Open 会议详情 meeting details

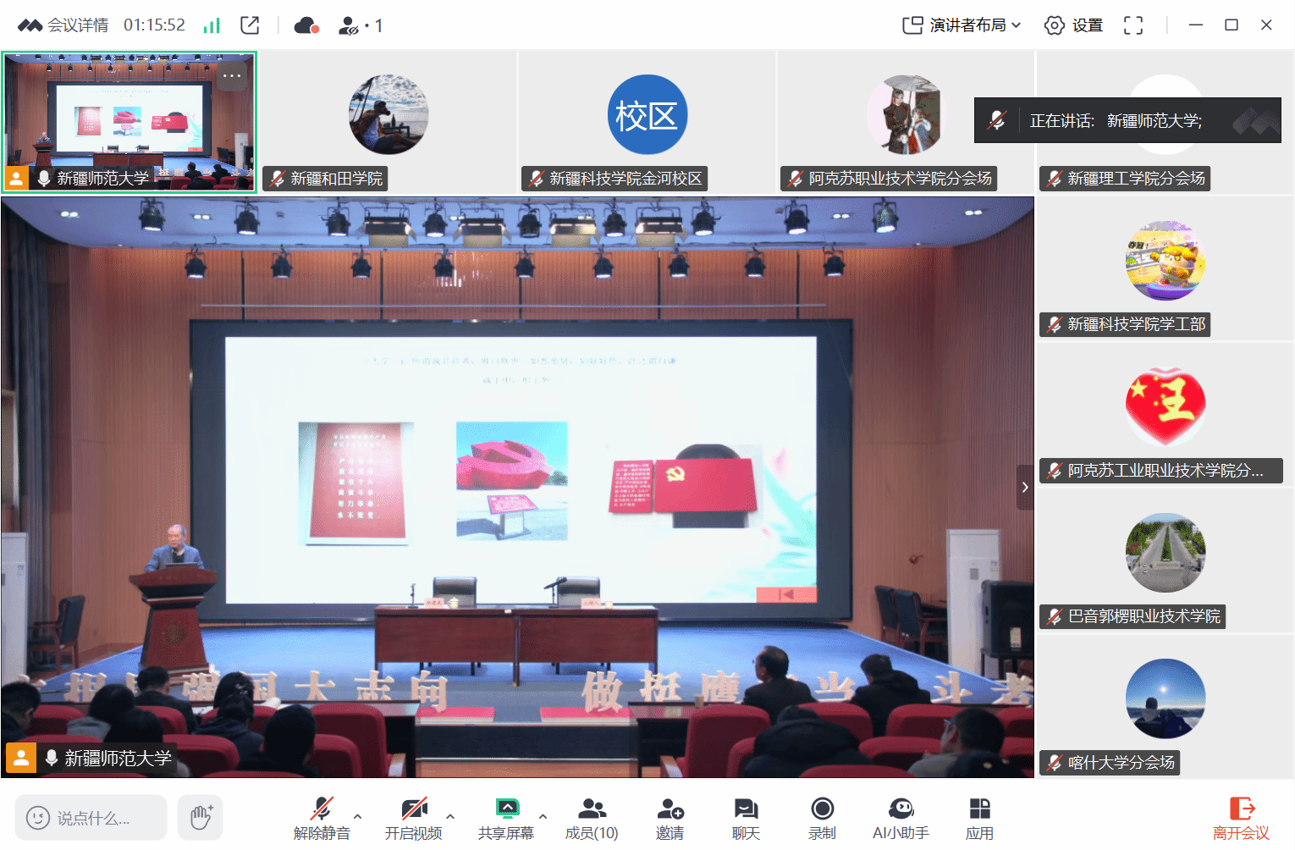pyautogui.click(x=64, y=25)
